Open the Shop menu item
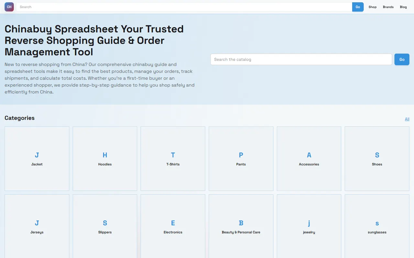Image resolution: width=414 pixels, height=258 pixels. tap(373, 7)
